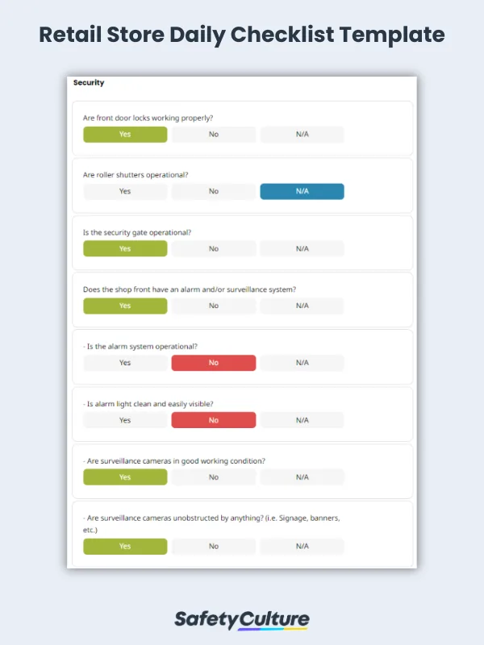Select No for roller shutters operational

click(x=213, y=191)
